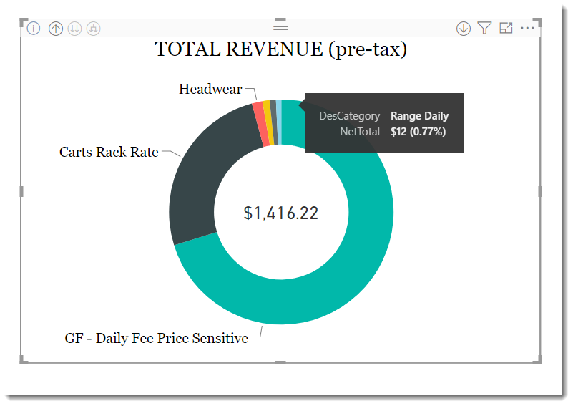The image size is (573, 406).
Task: Click the Headwear data label
Action: [210, 89]
